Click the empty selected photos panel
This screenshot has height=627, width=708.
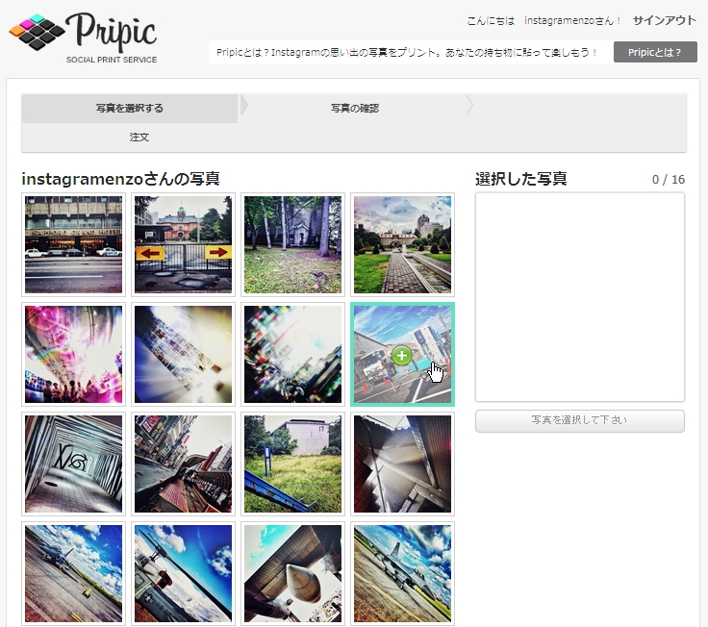click(579, 296)
